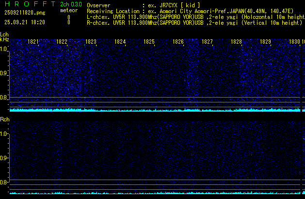Click the Rch channel label
Screen dimensions: 305x199
(4, 119)
